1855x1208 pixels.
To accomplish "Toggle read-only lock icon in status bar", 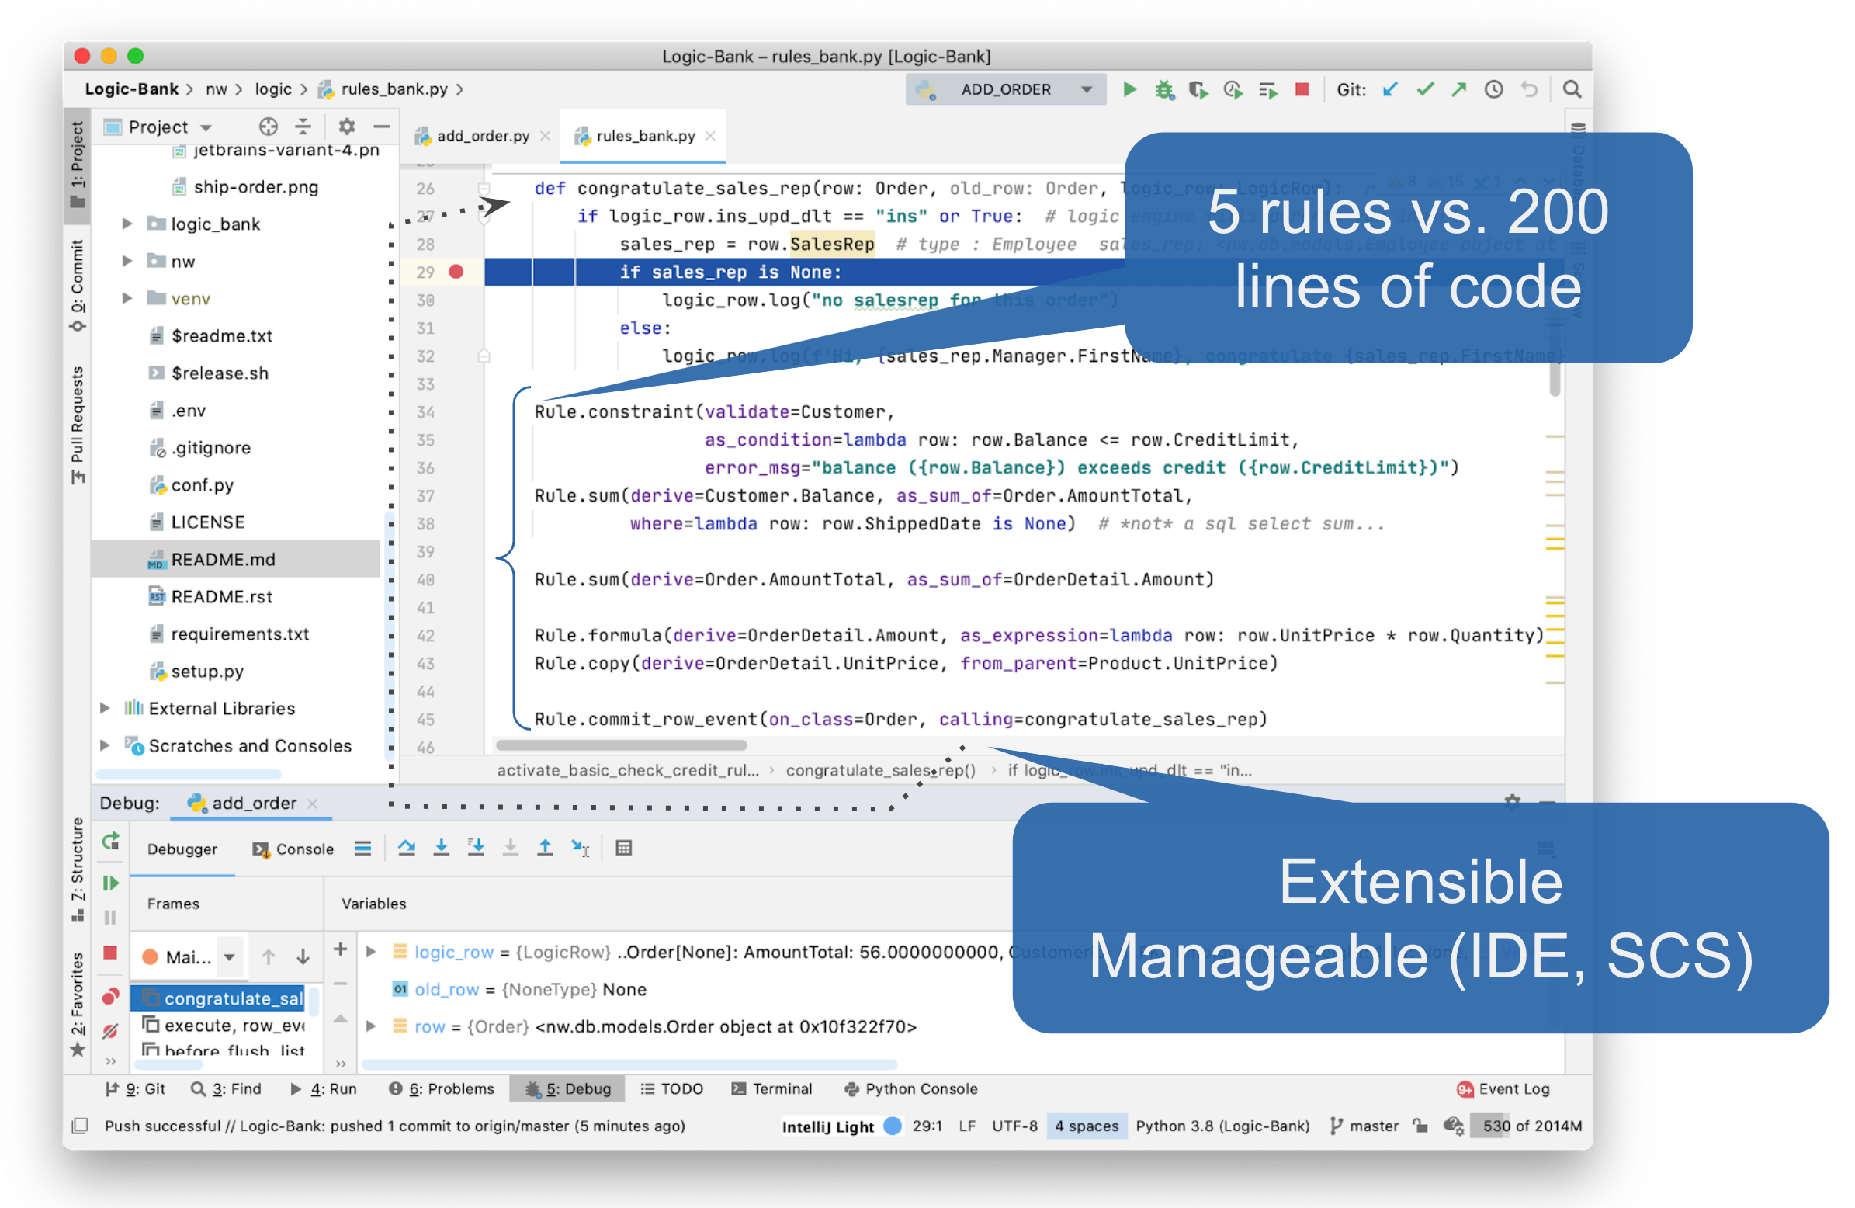I will pos(1420,1126).
